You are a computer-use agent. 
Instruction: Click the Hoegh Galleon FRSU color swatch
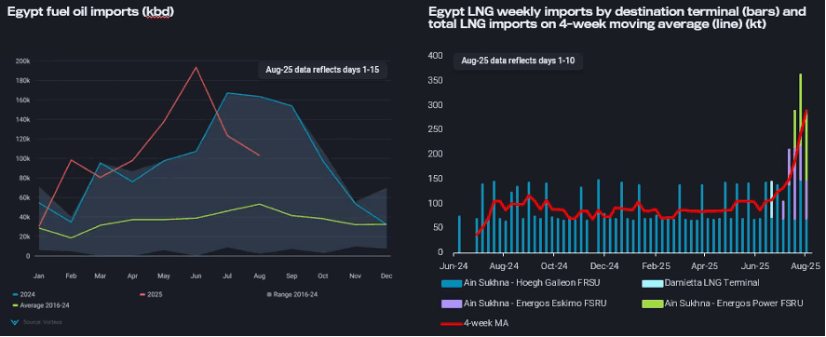tap(452, 283)
